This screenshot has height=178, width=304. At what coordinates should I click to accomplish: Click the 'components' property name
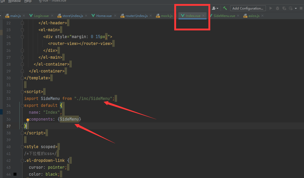point(41,119)
